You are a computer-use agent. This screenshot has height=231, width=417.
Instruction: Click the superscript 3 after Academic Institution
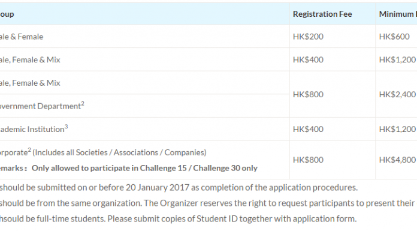pyautogui.click(x=67, y=127)
